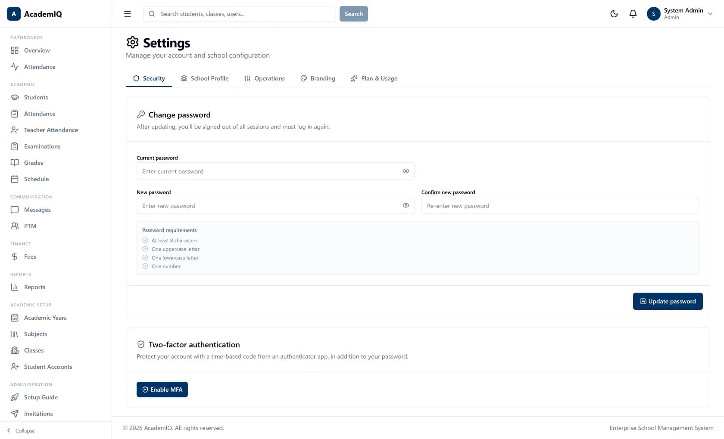Toggle the hamburger sidebar menu

point(128,14)
